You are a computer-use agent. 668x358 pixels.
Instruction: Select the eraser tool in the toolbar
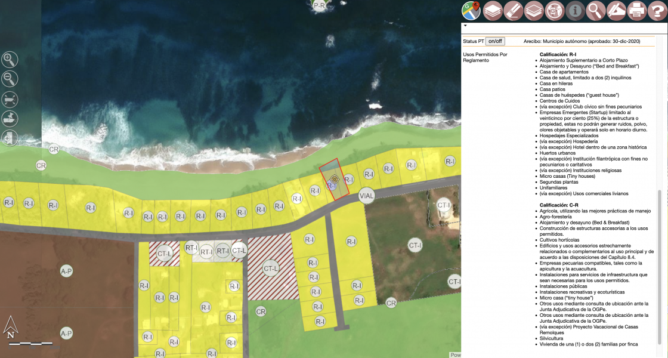click(514, 11)
